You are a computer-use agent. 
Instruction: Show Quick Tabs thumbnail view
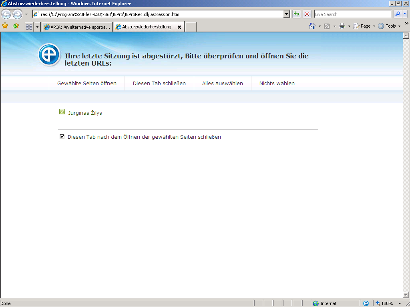(29, 27)
